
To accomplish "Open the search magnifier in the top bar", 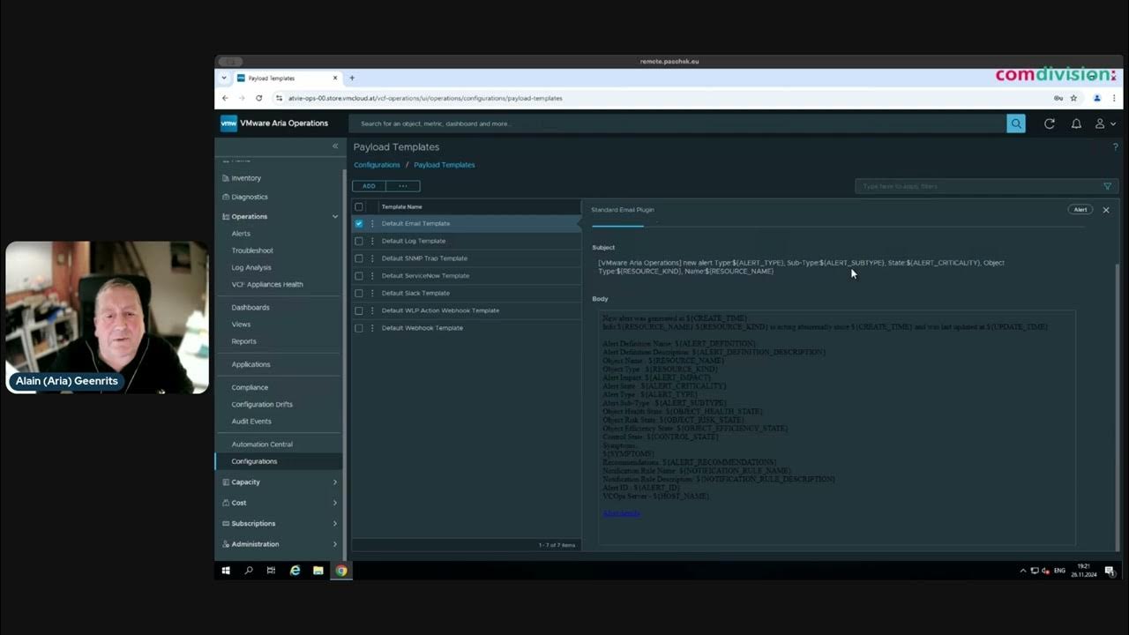I will [1015, 123].
